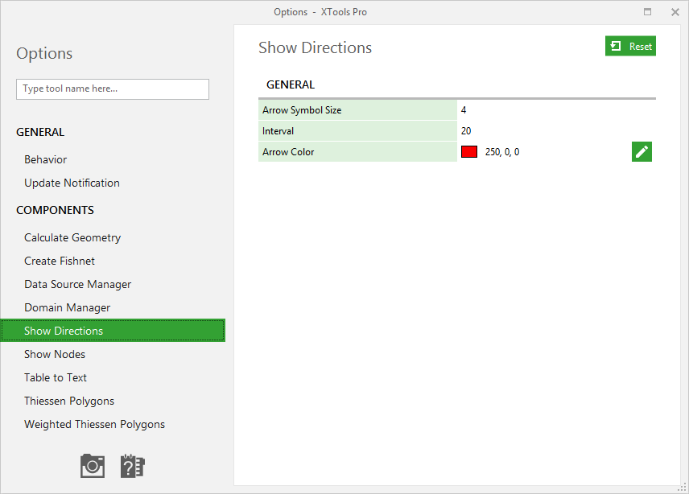Select Weighted Thiessen Polygons entry

(x=94, y=424)
